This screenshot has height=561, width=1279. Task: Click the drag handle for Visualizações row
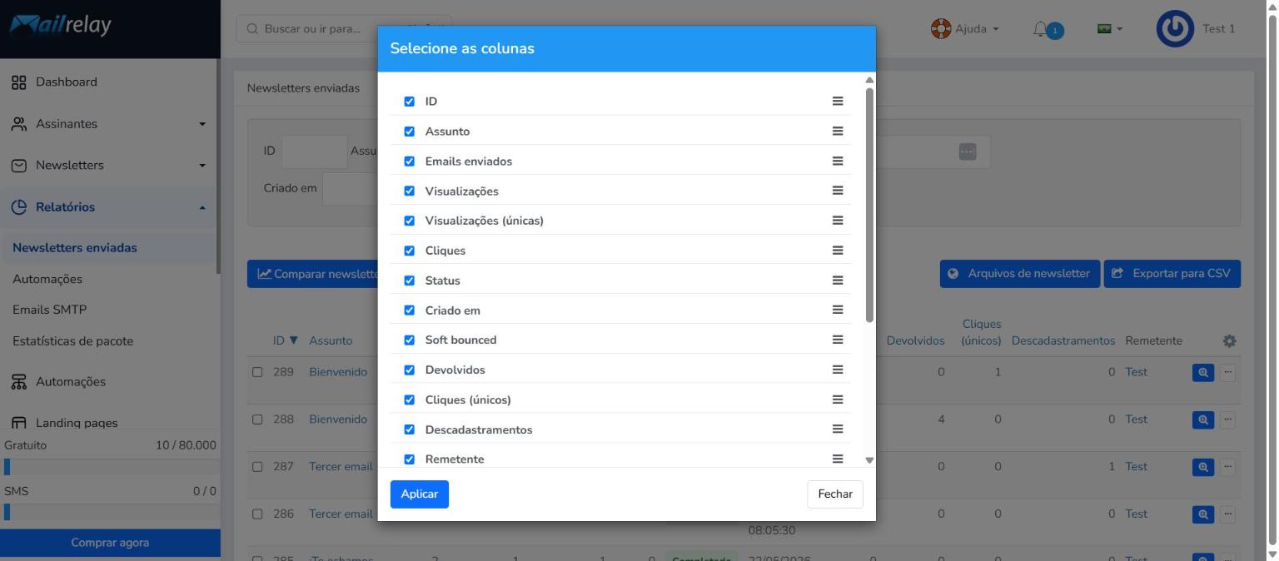click(838, 191)
